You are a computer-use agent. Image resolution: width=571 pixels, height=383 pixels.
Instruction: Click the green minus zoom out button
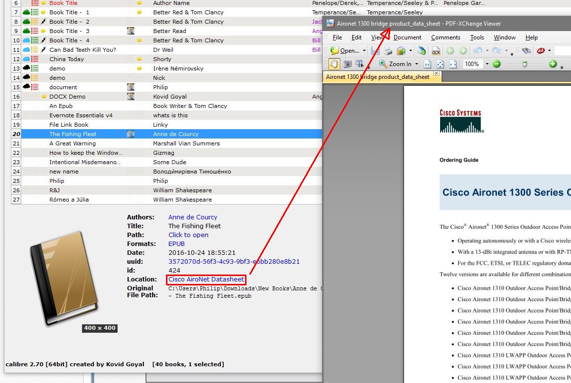tap(496, 64)
